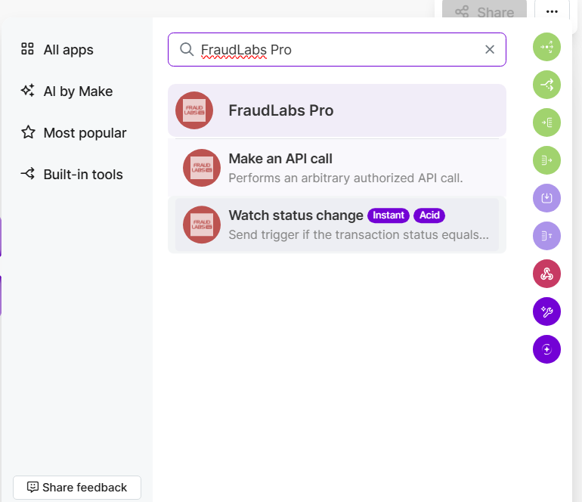Click the light purple list-with-T icon
Image resolution: width=582 pixels, height=502 pixels.
(546, 236)
